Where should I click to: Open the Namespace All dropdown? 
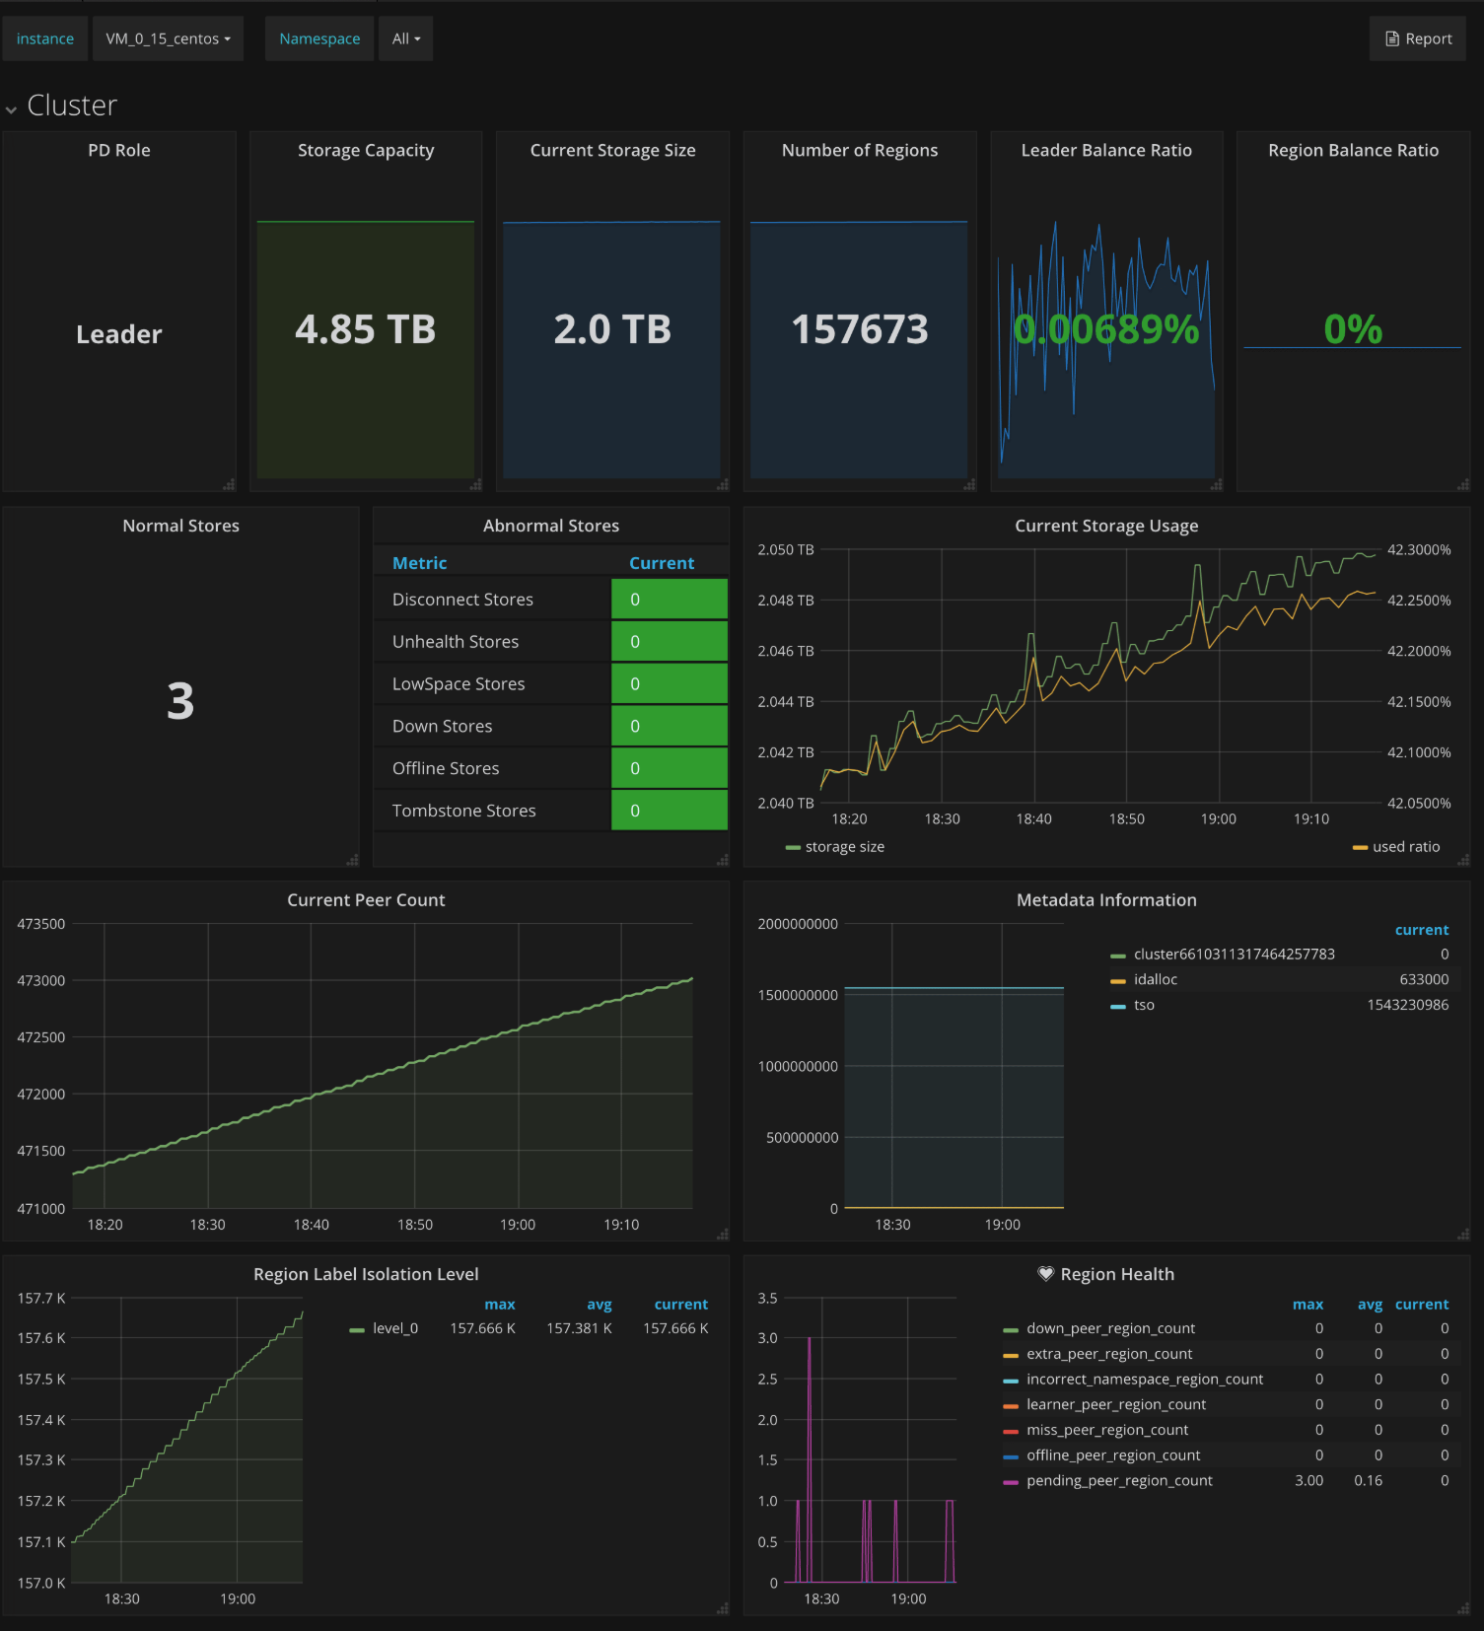[405, 38]
